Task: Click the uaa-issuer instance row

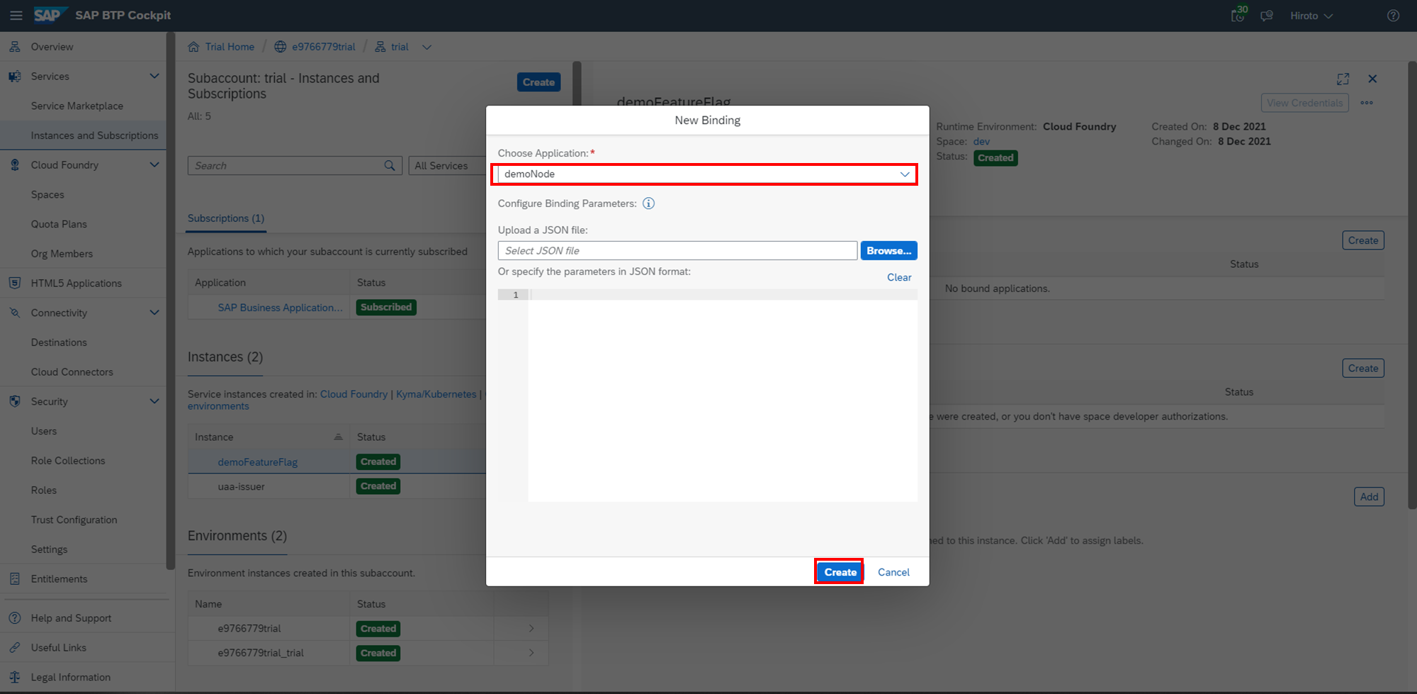Action: 337,486
